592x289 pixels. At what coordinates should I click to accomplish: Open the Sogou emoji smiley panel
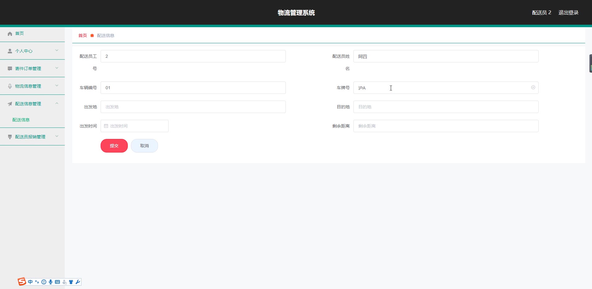44,282
